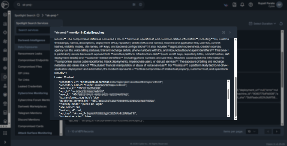The height and width of the screenshot is (146, 287).
Task: Click the Rupali Parate user name
Action: 266,3
